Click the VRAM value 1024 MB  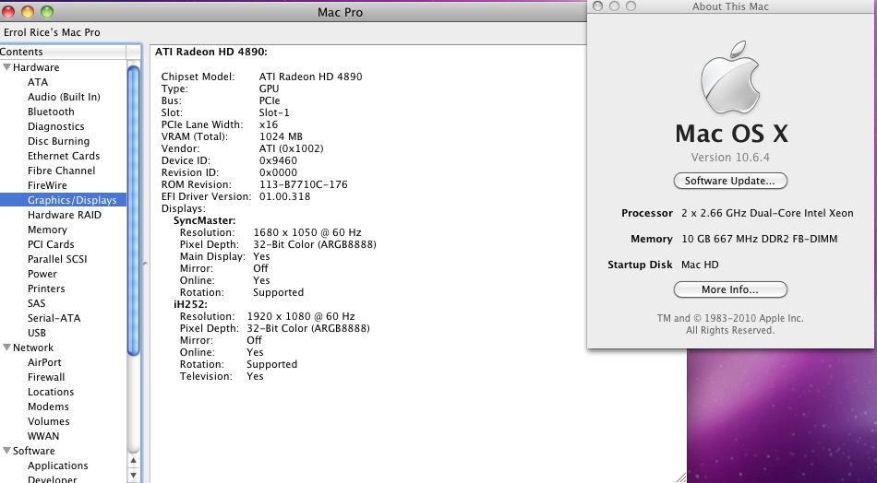281,136
